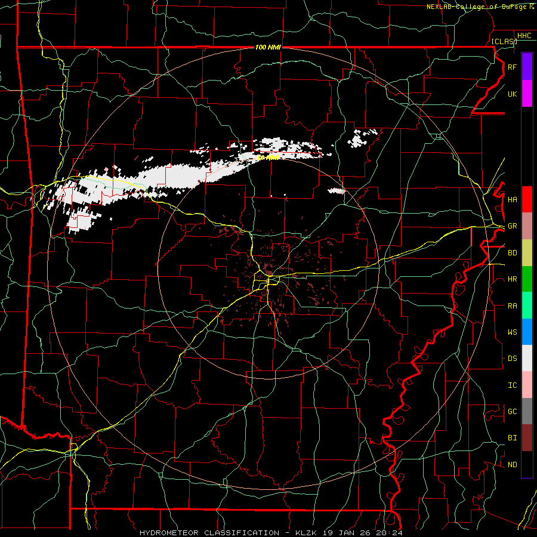
Task: Select the dusty pink GR legend swatch
Action: coord(527,226)
